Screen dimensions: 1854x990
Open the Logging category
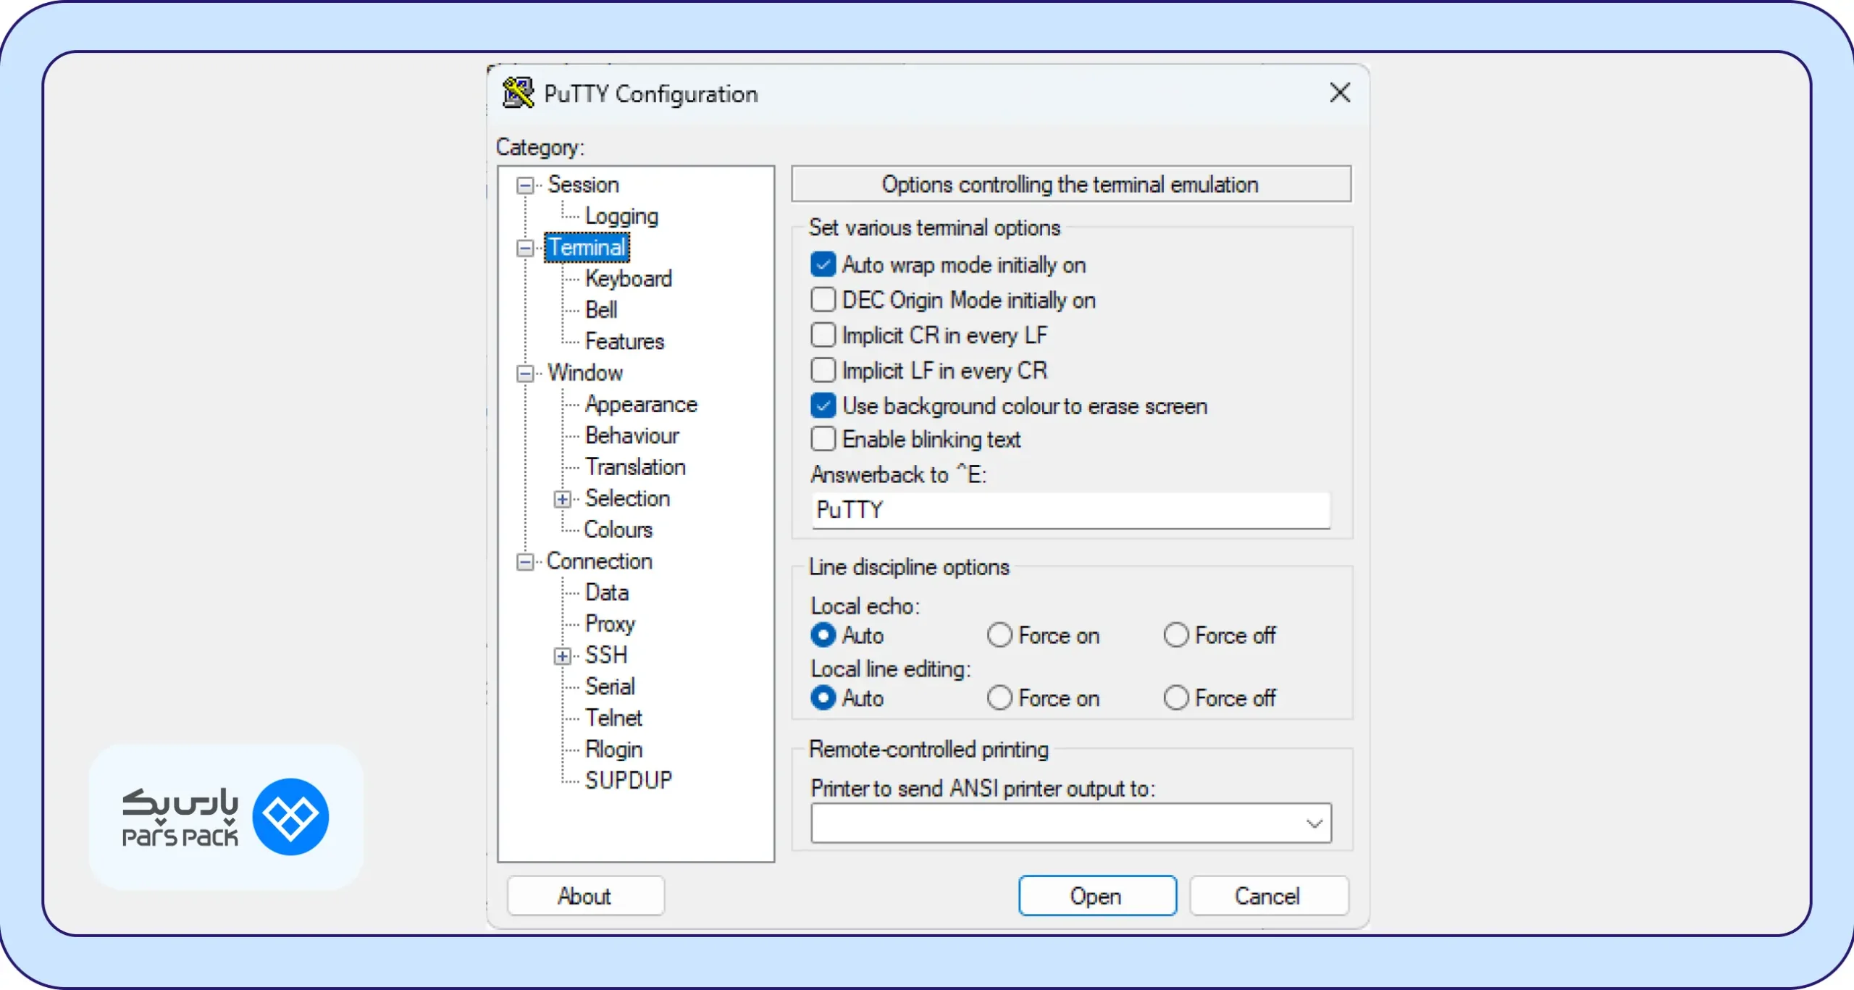pyautogui.click(x=621, y=216)
